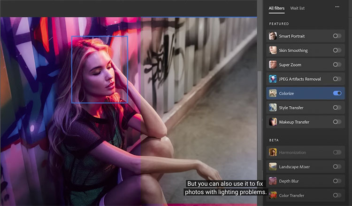Select the Super Zoom label
Viewport: 352px width, 206px height.
click(x=290, y=65)
